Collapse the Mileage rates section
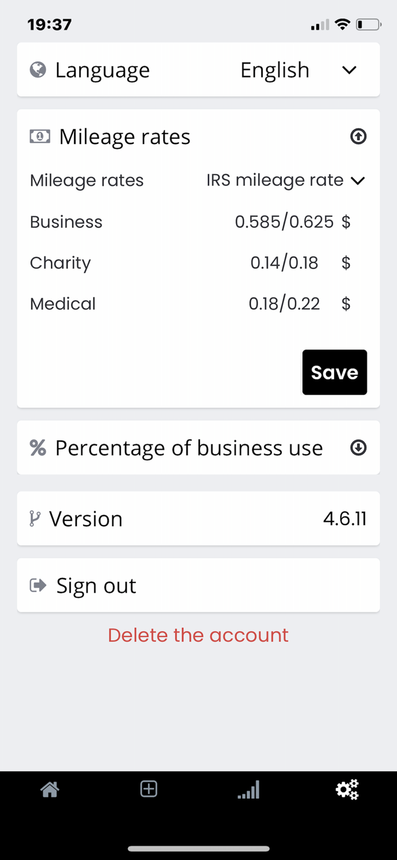The height and width of the screenshot is (860, 397). coord(358,136)
